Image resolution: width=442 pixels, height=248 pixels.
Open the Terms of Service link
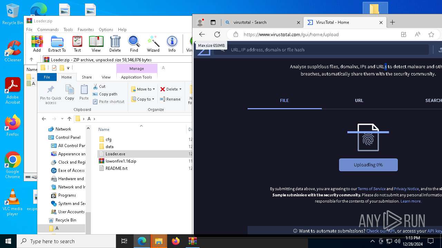pos(372,189)
